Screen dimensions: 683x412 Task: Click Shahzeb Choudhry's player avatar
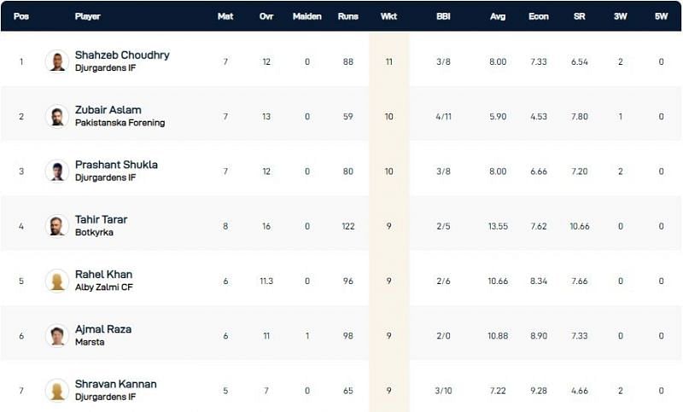[x=57, y=61]
